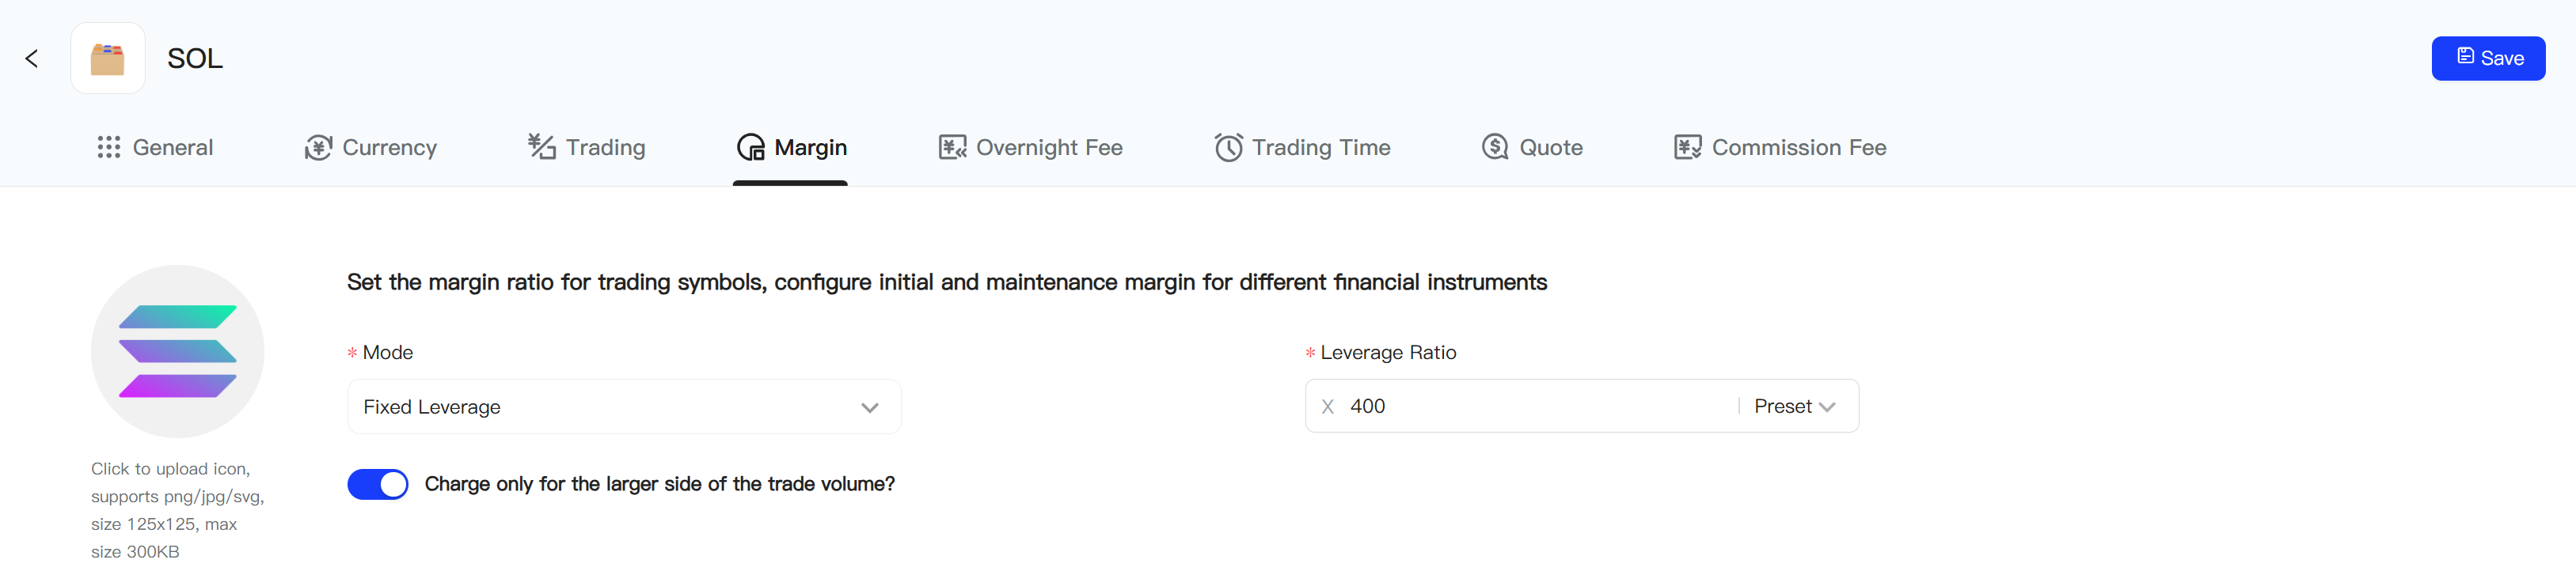Switch to the Overnight Fee tab
Image resolution: width=2576 pixels, height=586 pixels.
pos(1048,148)
